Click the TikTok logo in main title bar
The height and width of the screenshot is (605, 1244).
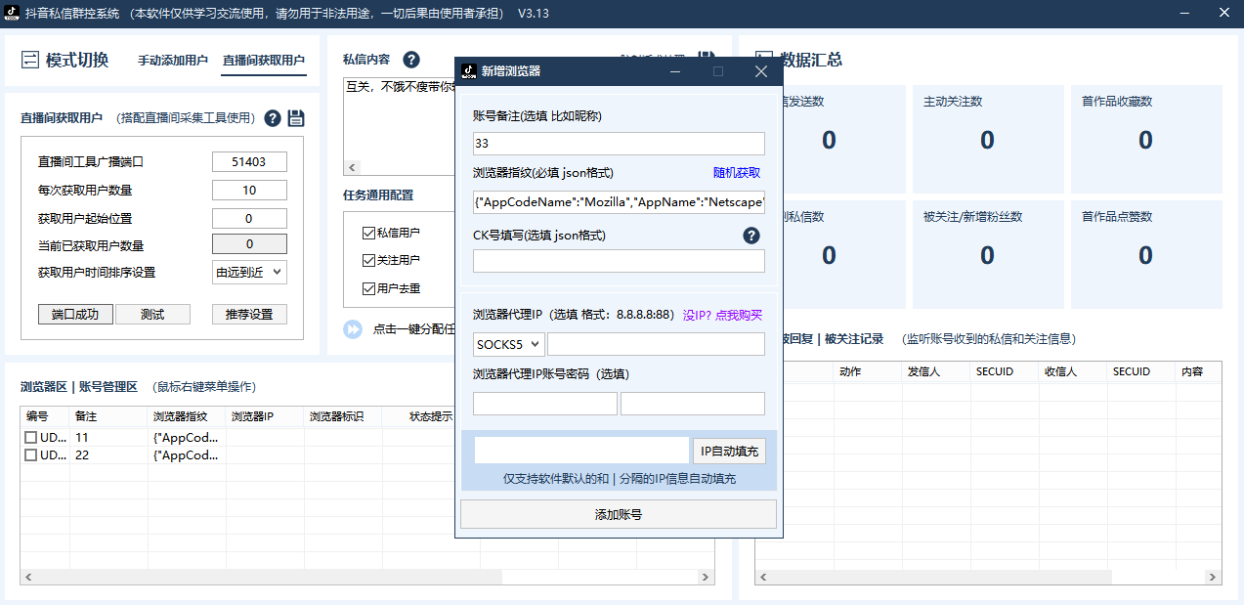pos(12,13)
